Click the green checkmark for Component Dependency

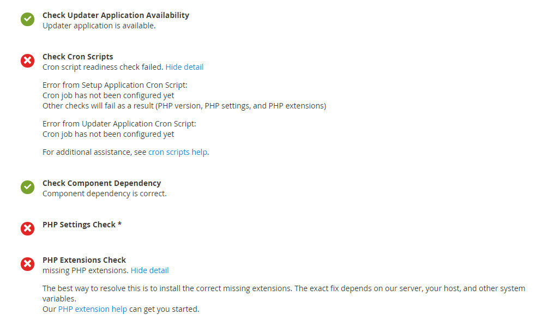27,188
